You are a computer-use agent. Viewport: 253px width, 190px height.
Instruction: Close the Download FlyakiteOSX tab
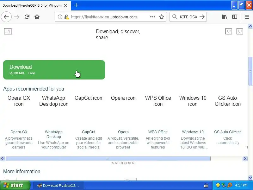pos(65,5)
